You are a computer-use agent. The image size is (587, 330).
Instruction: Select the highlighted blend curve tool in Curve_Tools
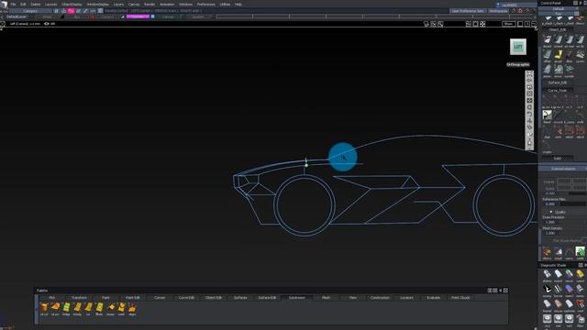point(548,115)
